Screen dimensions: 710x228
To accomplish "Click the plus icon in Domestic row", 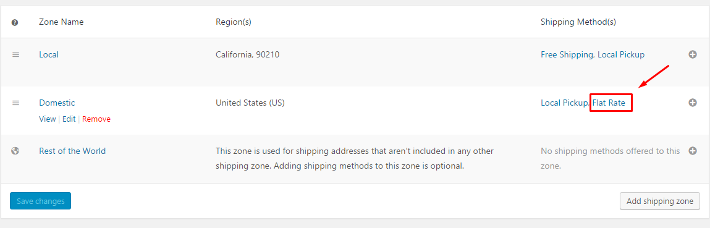I will [692, 103].
